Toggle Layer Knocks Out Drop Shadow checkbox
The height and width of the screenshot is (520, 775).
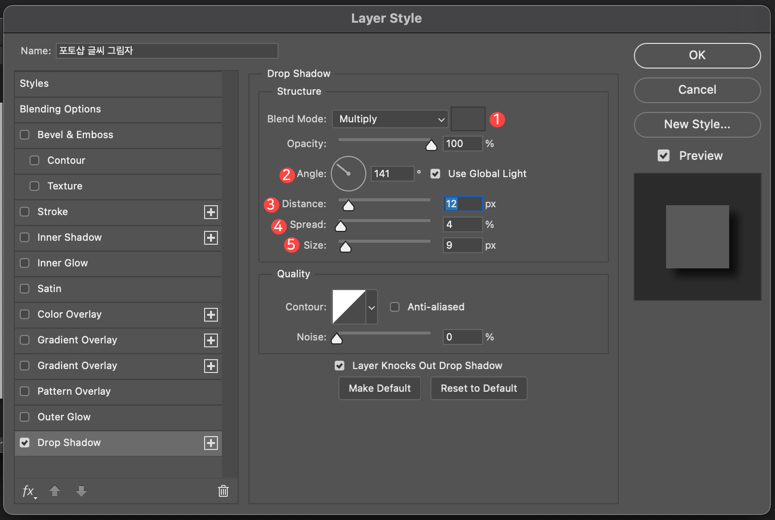click(340, 366)
